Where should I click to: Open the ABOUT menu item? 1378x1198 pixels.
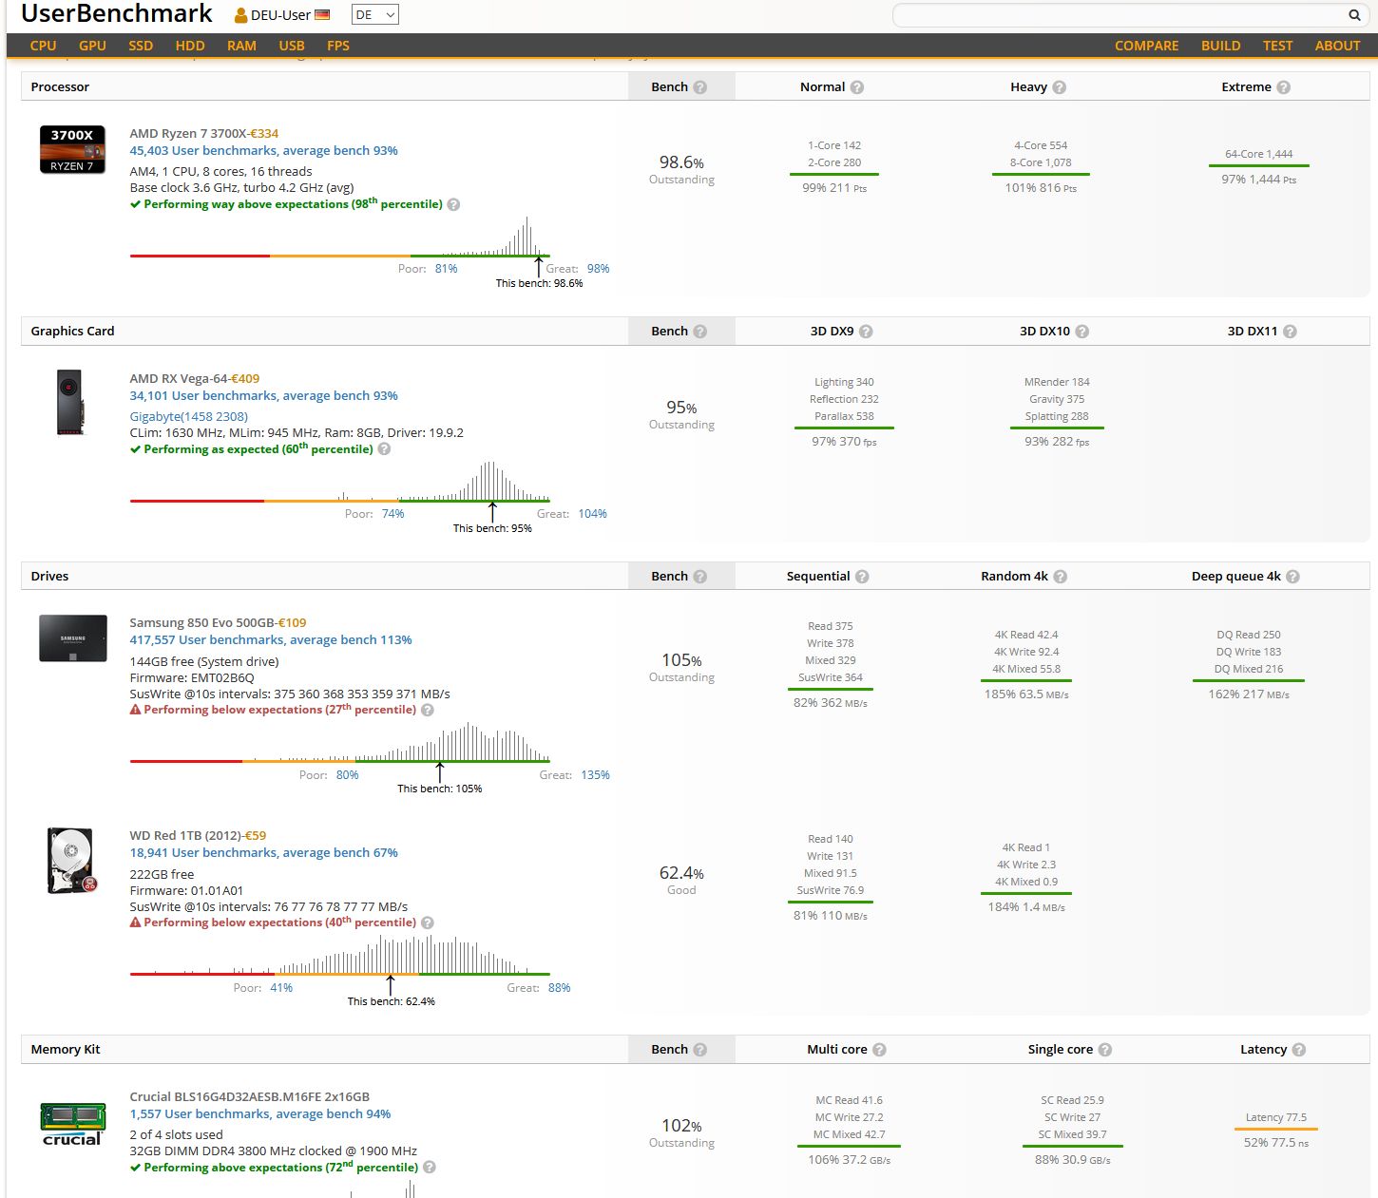tap(1337, 46)
